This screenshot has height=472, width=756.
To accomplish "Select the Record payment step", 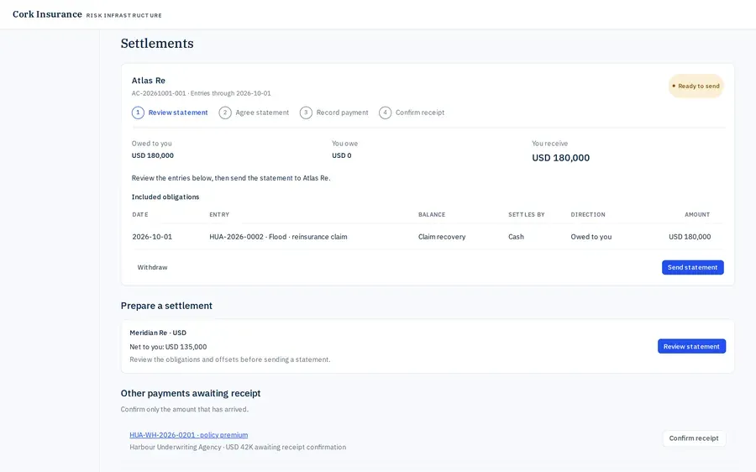I will 333,113.
